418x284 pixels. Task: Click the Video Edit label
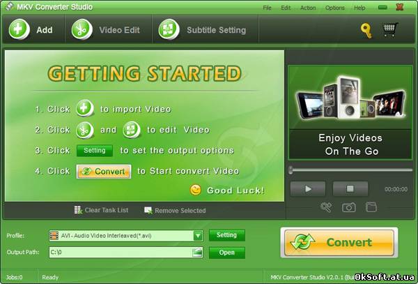pos(119,30)
